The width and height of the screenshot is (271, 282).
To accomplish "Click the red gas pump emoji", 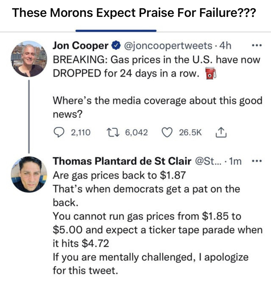I will 210,75.
